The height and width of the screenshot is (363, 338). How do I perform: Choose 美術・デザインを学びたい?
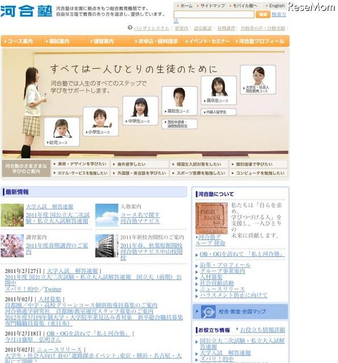81,164
